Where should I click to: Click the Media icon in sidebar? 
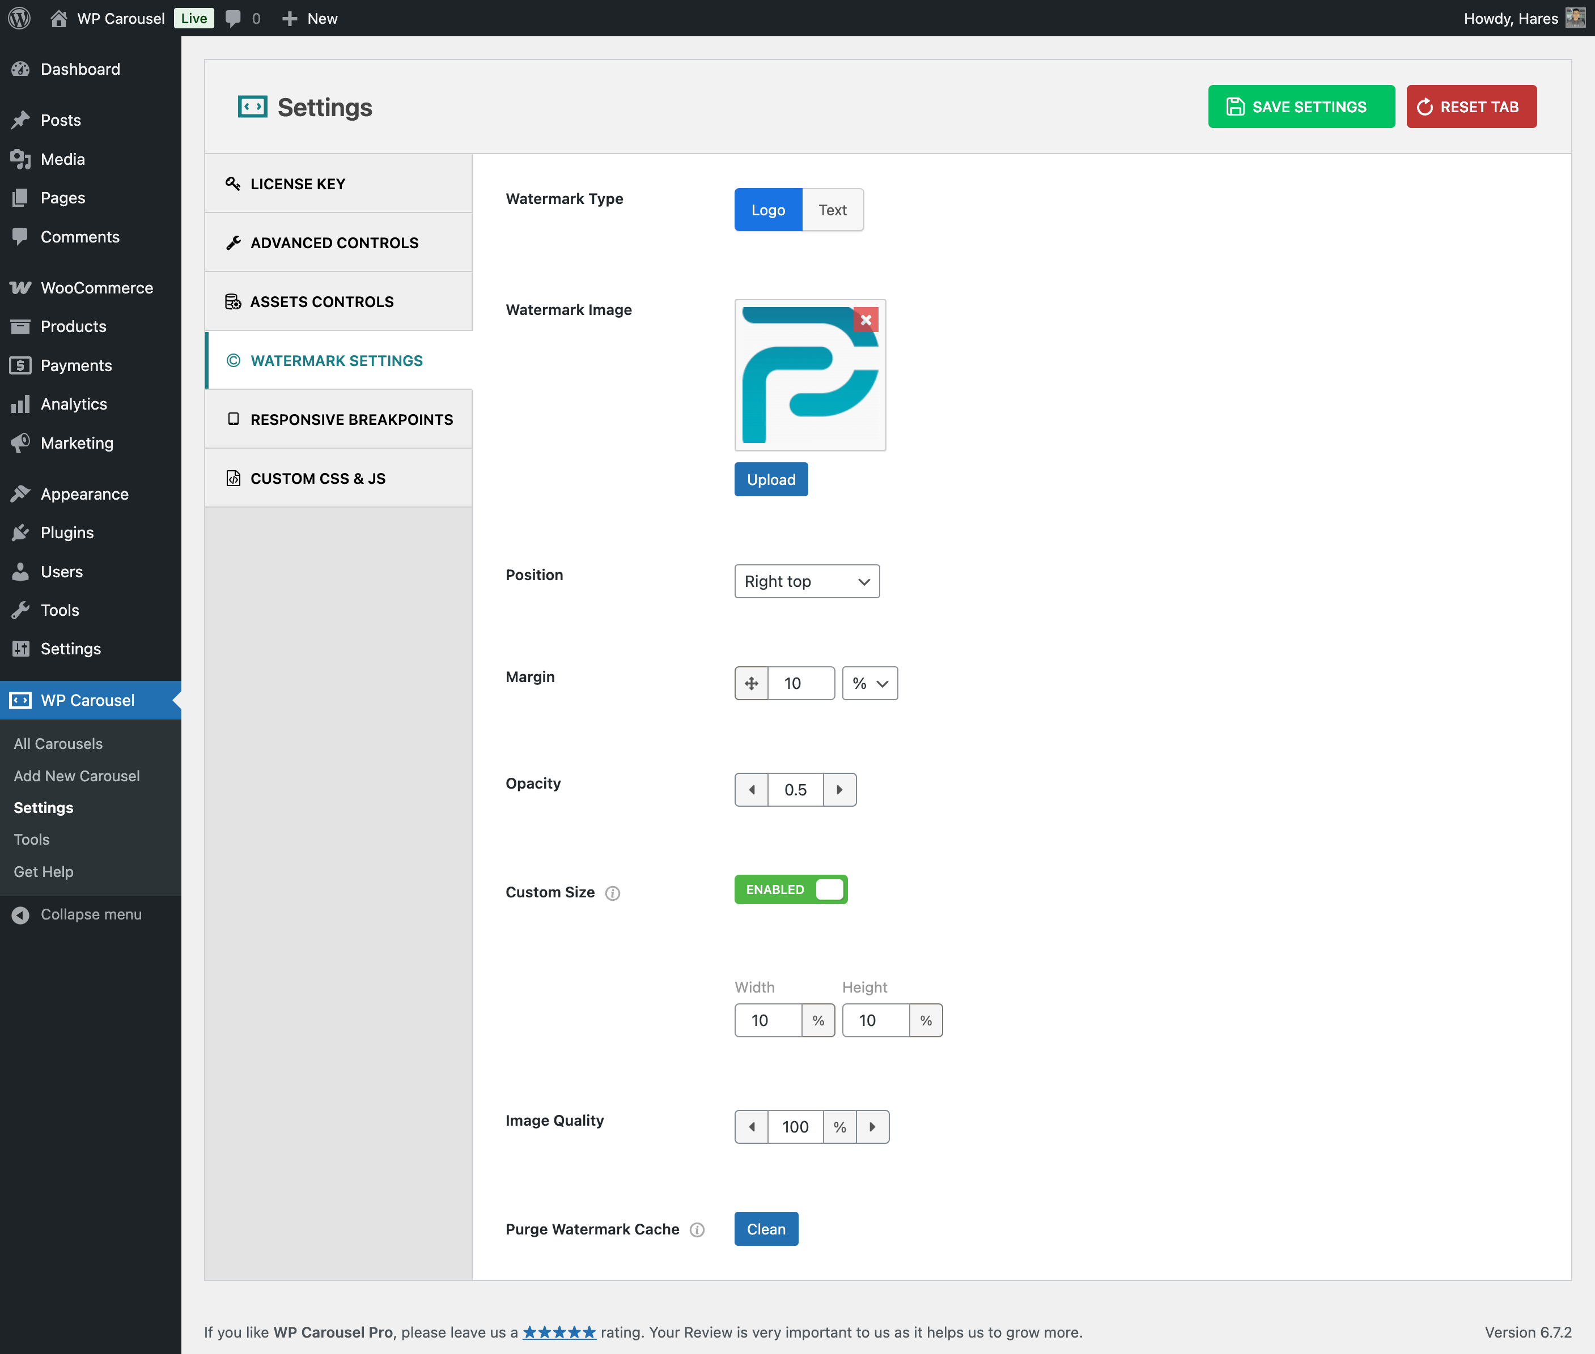pos(21,159)
